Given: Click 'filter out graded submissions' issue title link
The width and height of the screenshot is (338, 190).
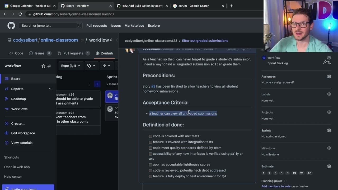Looking at the screenshot, I should tap(205, 41).
